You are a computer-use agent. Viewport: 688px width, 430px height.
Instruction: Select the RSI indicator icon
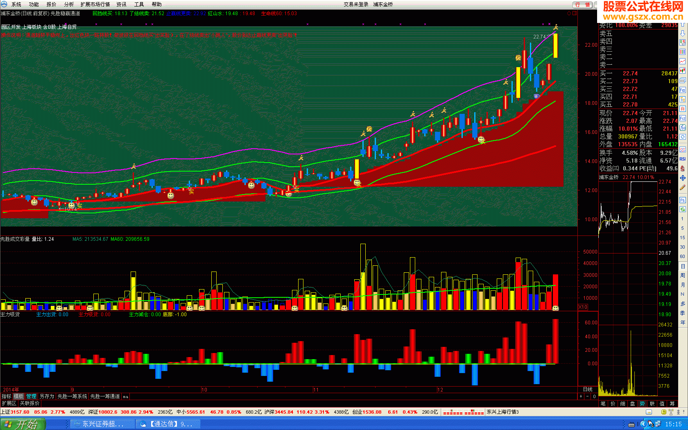683,159
